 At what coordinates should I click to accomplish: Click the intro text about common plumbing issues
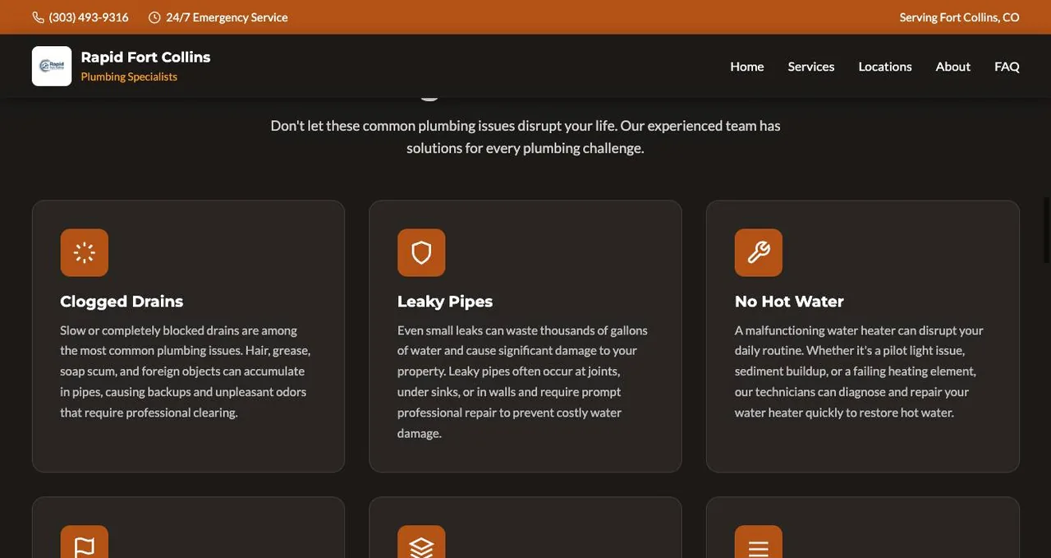coord(525,136)
